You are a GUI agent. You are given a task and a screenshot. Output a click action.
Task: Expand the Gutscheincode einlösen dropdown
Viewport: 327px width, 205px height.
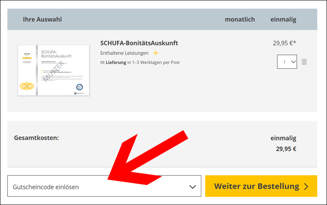pos(104,186)
